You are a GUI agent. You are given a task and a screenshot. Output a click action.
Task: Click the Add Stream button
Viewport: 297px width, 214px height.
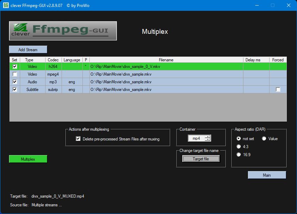click(28, 49)
